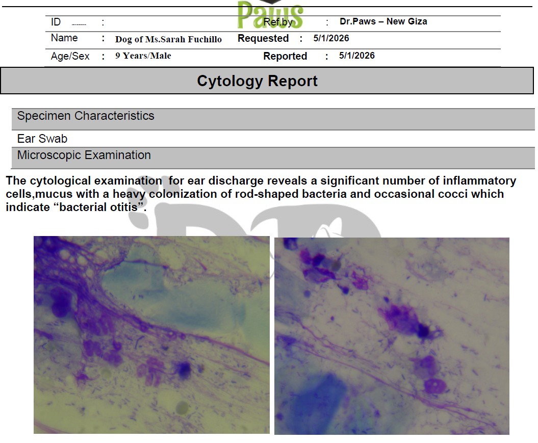Image resolution: width=538 pixels, height=443 pixels.
Task: Click the Name field label
Action: [x=64, y=38]
